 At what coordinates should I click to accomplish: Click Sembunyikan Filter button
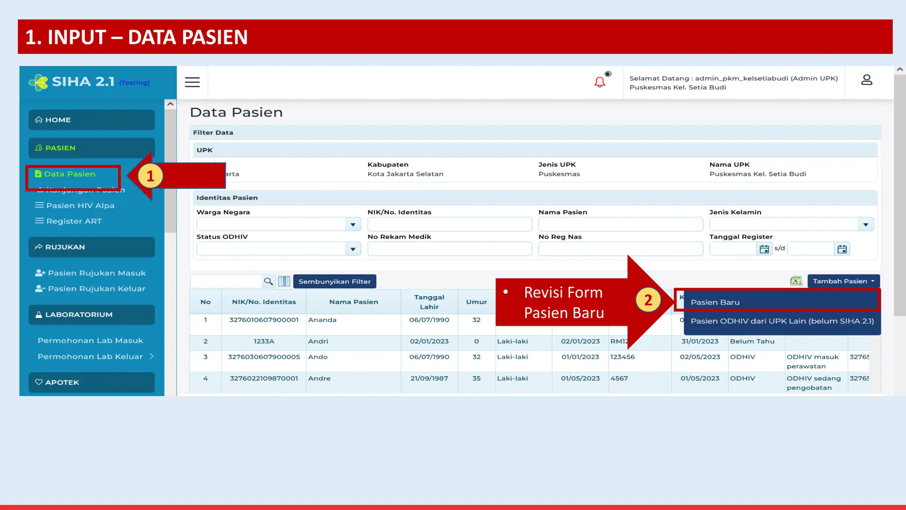pyautogui.click(x=334, y=282)
